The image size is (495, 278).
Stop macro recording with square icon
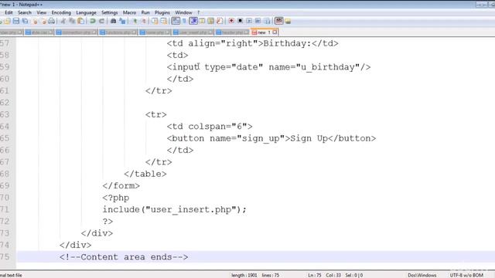click(241, 21)
